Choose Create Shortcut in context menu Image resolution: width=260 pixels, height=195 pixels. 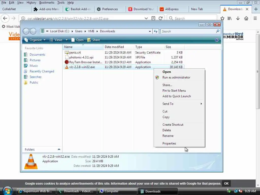[180, 124]
